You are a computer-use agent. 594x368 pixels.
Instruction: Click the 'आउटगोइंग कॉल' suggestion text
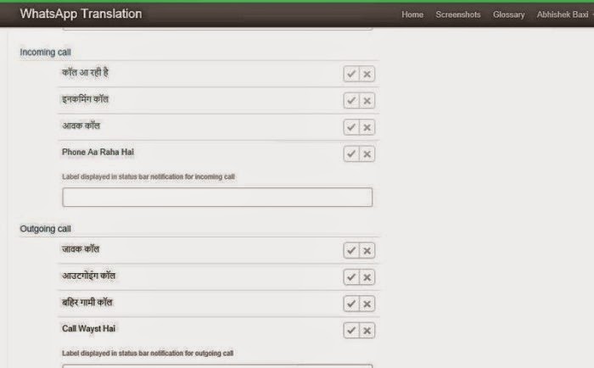coord(88,276)
